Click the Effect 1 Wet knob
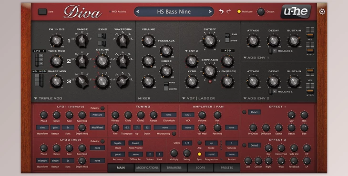This screenshot has height=176, width=348. point(304,115)
